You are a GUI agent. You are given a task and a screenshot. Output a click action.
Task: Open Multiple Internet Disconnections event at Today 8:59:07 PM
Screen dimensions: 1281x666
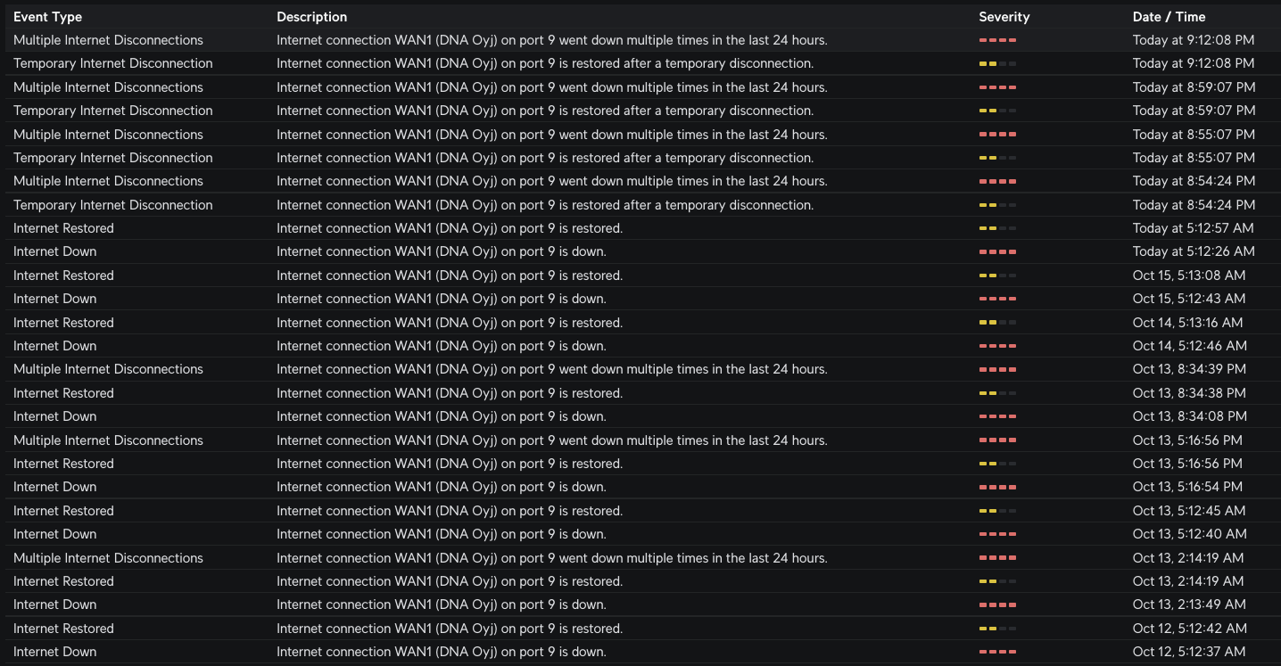tap(108, 87)
